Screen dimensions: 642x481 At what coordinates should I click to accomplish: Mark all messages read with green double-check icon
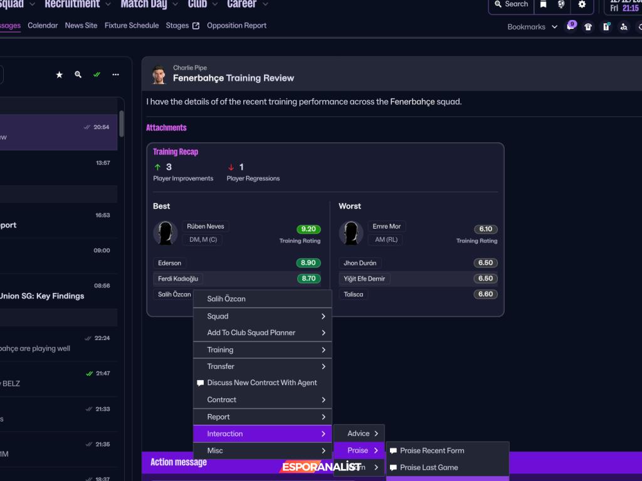pos(97,74)
